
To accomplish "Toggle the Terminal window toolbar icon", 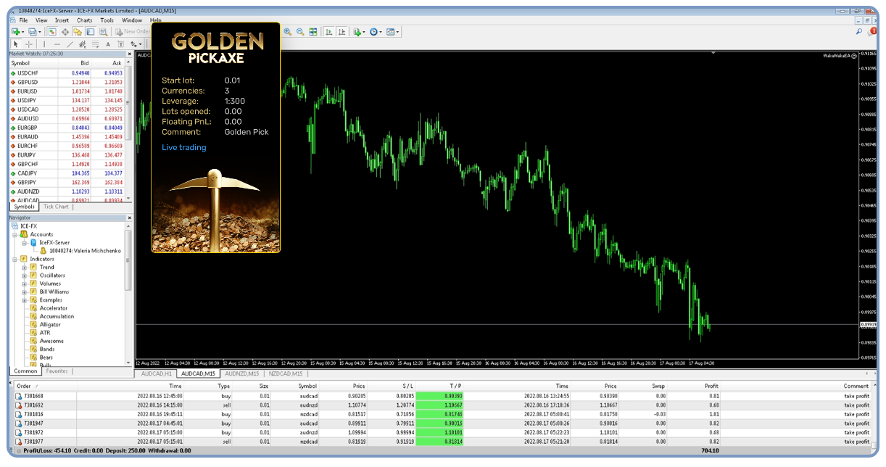I will 91,31.
